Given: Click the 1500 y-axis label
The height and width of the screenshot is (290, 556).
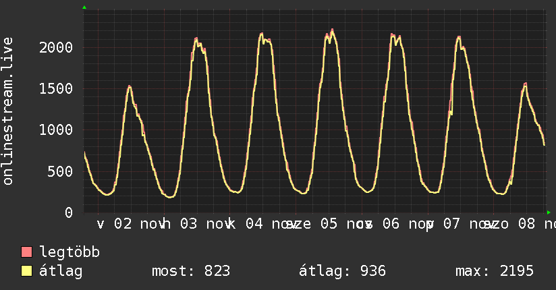Looking at the screenshot, I should [x=56, y=88].
